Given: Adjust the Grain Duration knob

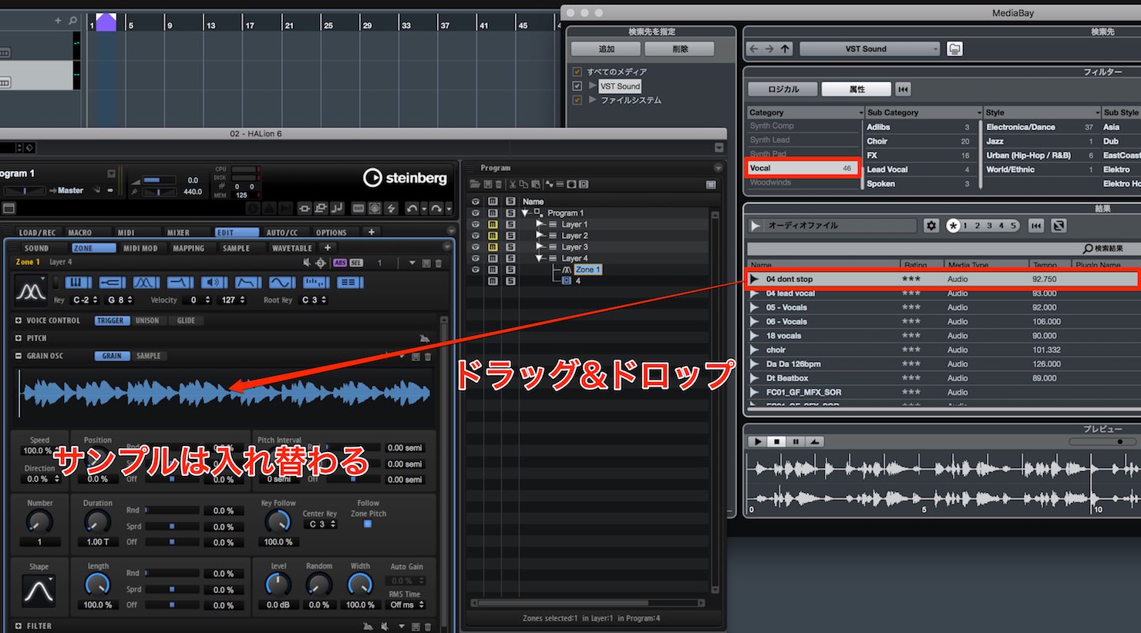Looking at the screenshot, I should pyautogui.click(x=97, y=522).
